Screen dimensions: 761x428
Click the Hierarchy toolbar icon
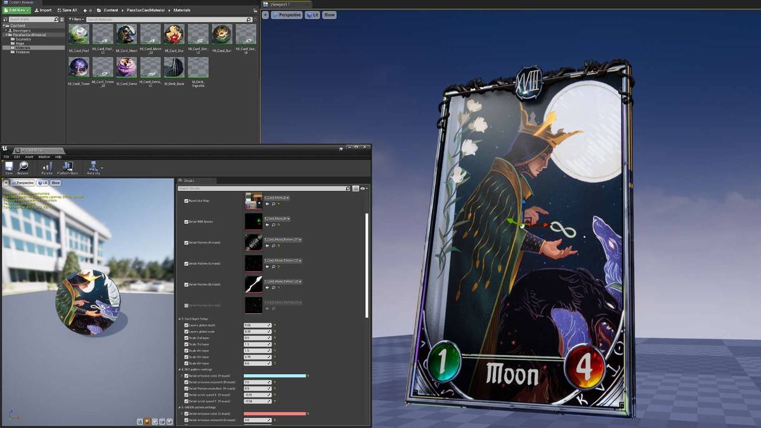pos(93,167)
